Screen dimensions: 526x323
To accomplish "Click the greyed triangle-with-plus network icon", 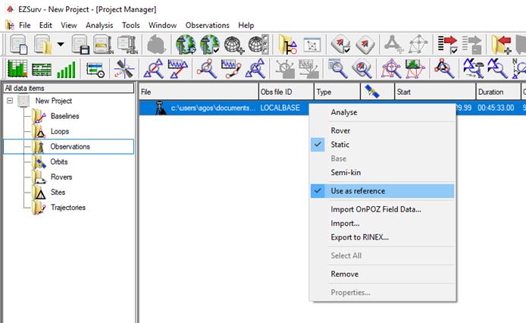I will click(394, 44).
